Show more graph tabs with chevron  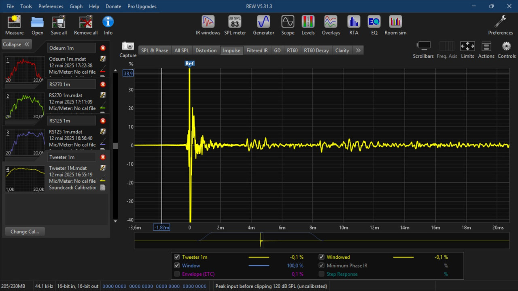[358, 51]
